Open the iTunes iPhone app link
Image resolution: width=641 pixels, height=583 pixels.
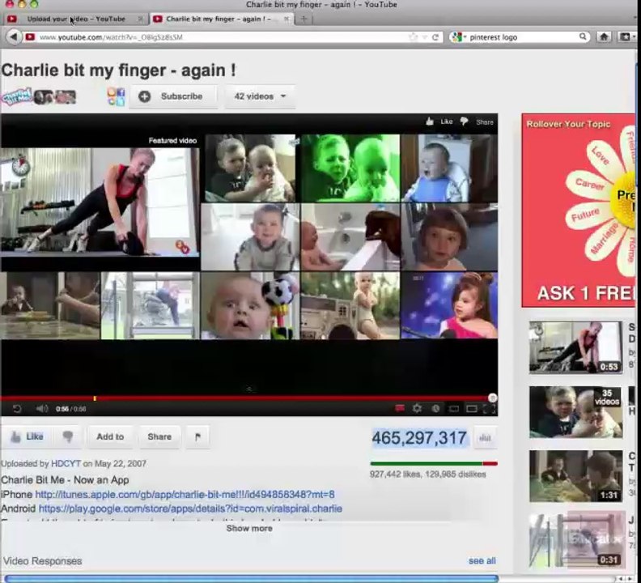pos(185,495)
